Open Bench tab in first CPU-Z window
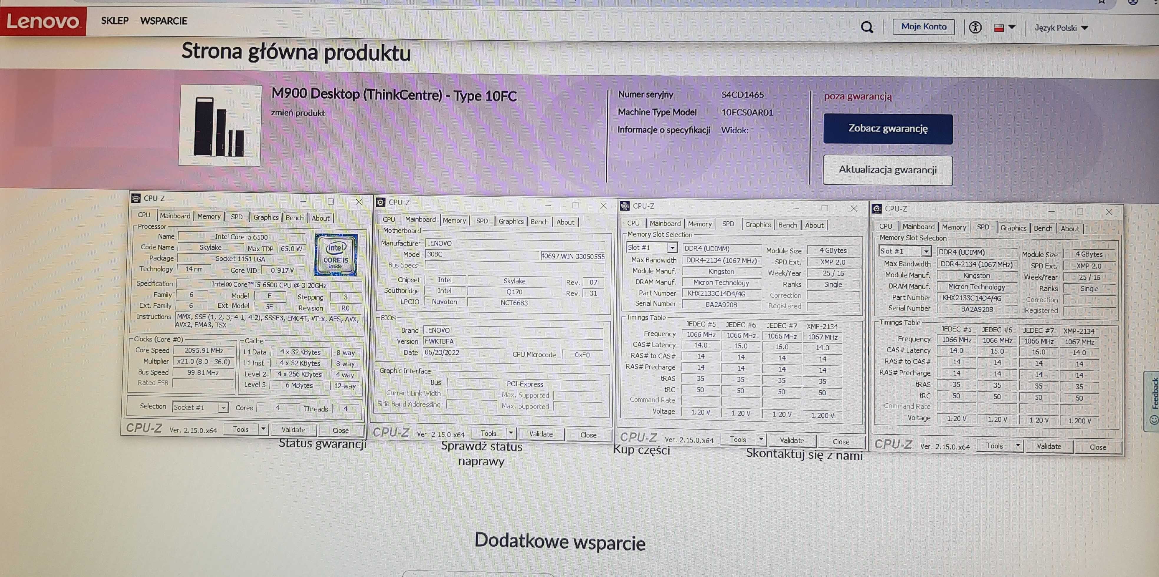 click(295, 218)
